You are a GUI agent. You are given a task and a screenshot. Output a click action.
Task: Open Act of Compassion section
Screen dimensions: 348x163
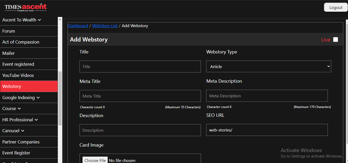click(x=29, y=42)
